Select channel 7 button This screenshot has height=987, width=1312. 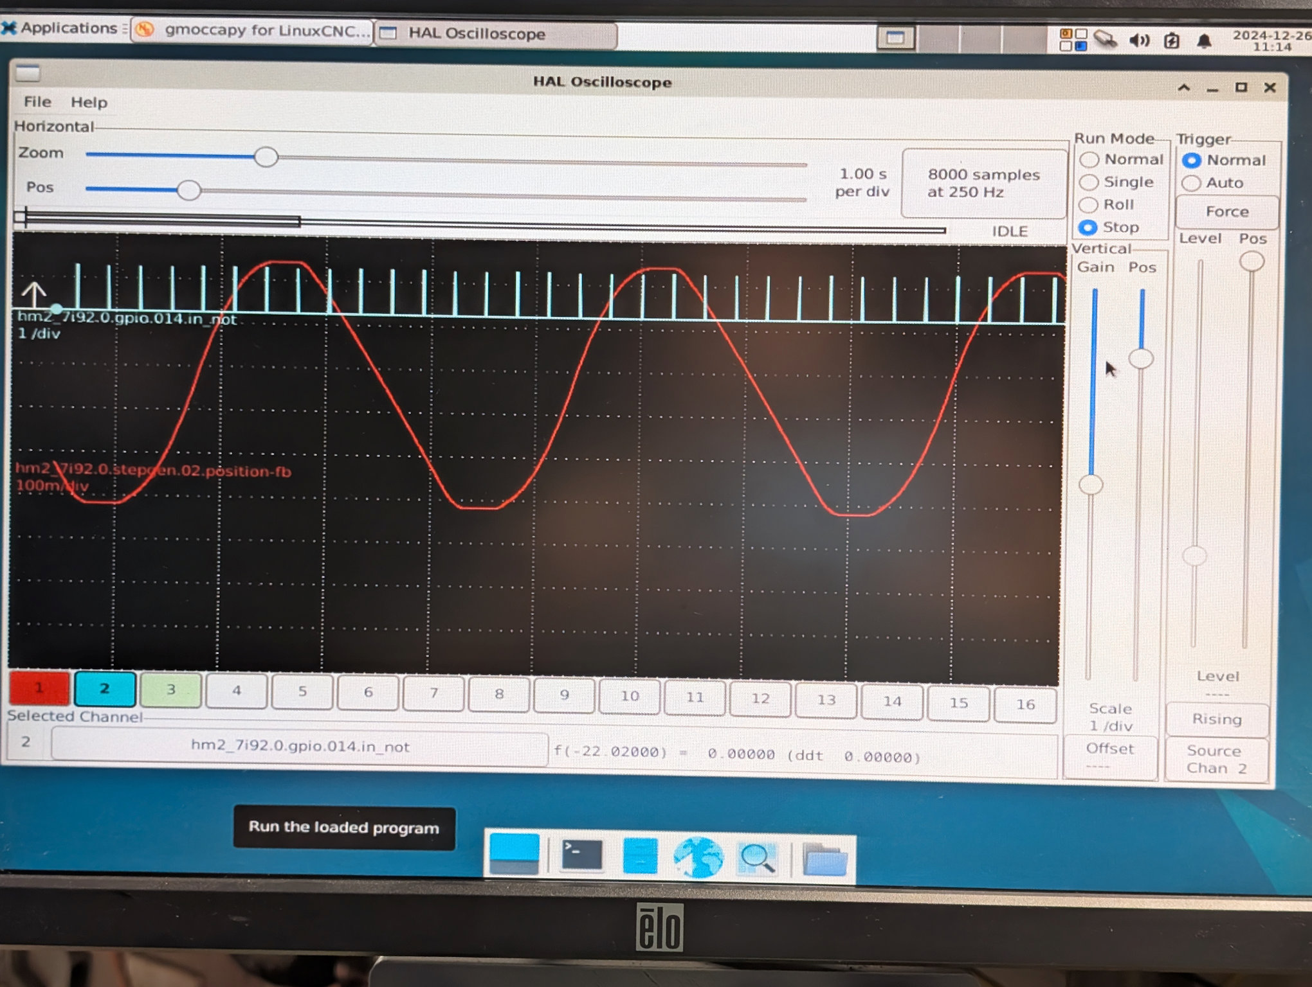coord(433,693)
